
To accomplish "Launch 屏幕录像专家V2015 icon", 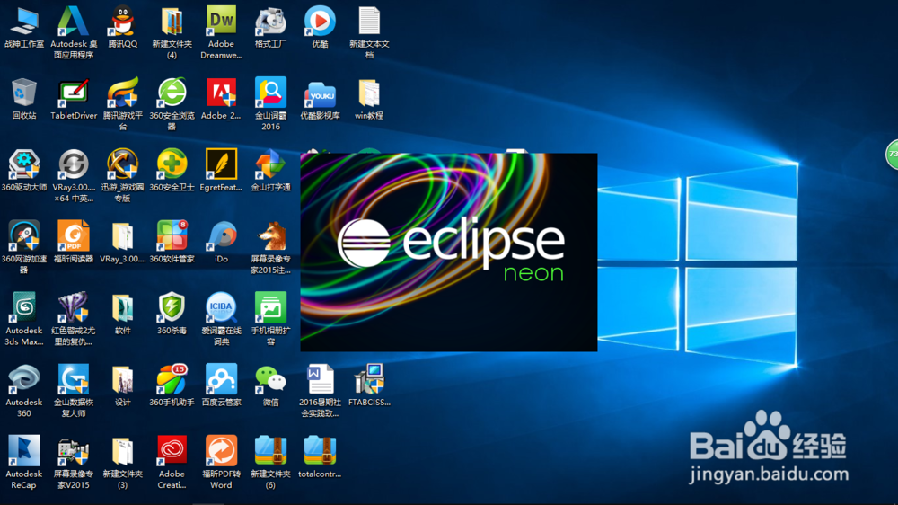I will coord(74,451).
